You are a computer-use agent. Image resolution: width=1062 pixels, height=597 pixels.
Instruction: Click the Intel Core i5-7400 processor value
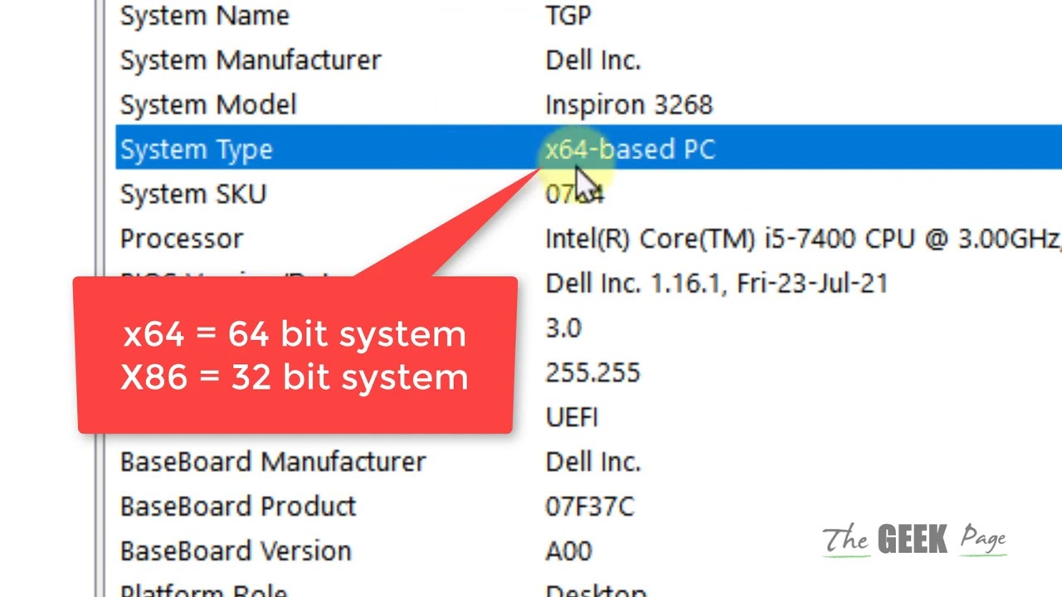point(796,240)
